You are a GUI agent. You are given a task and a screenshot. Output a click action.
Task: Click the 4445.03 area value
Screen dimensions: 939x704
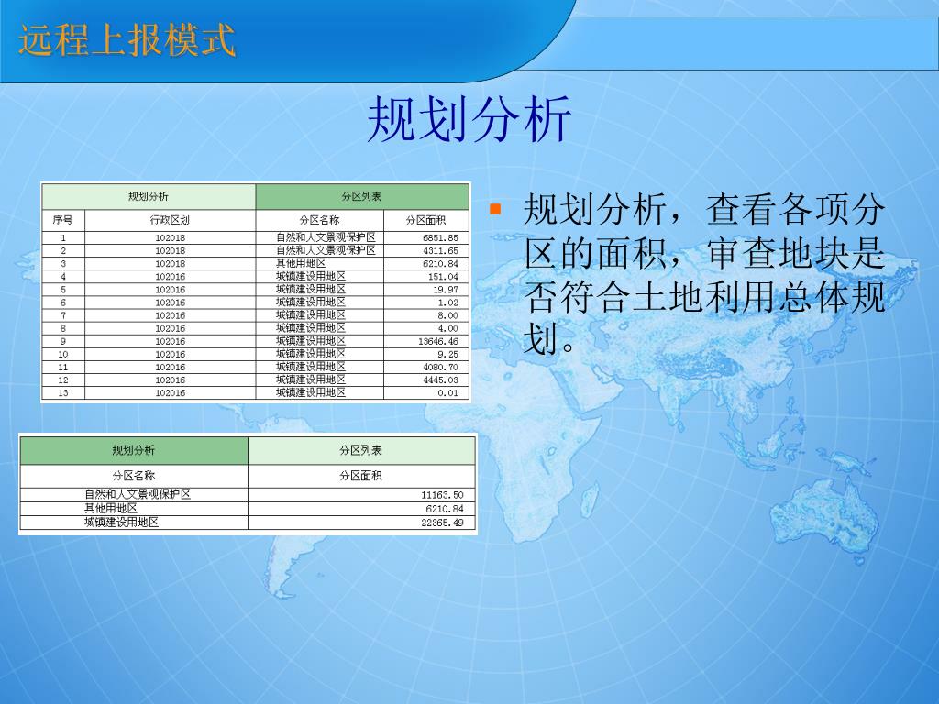[440, 380]
